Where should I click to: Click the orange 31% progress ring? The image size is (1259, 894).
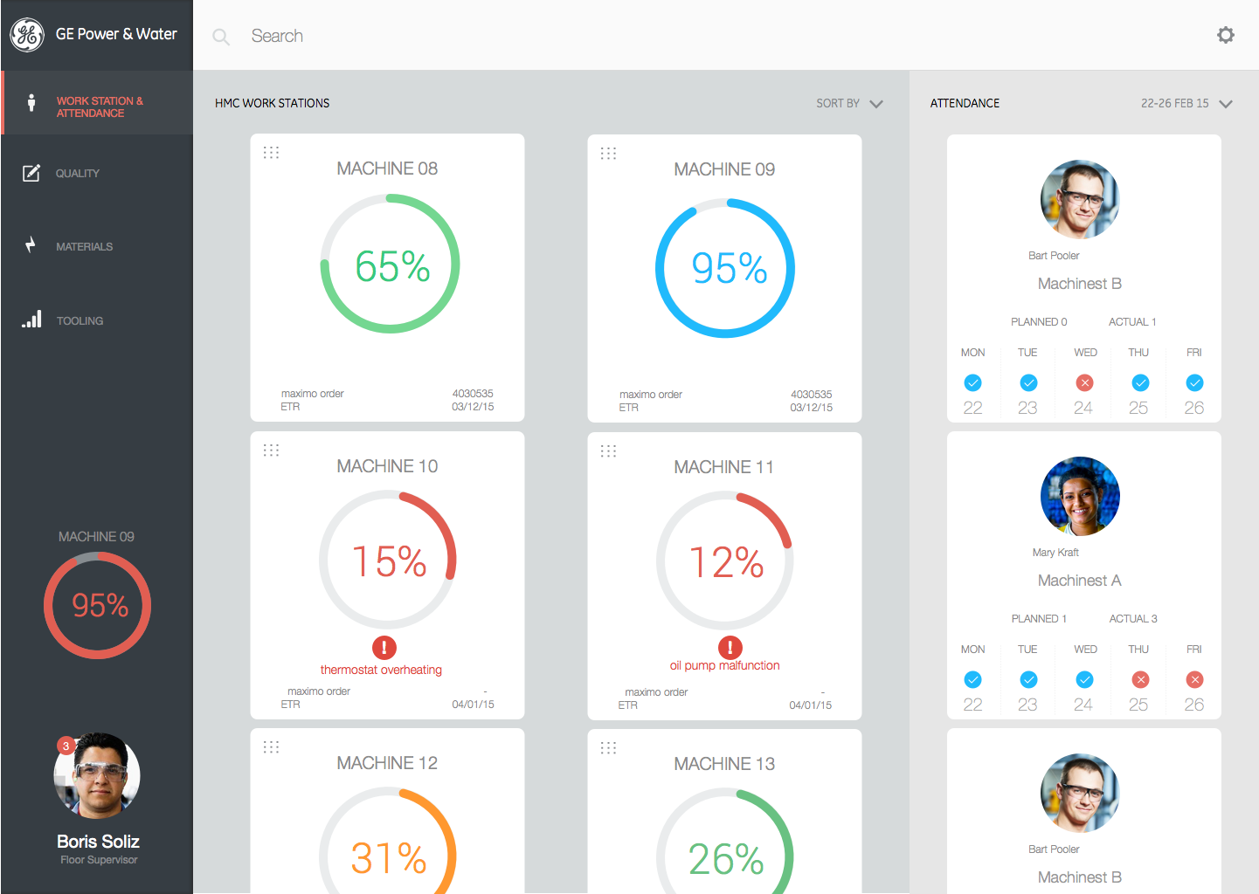coord(388,841)
